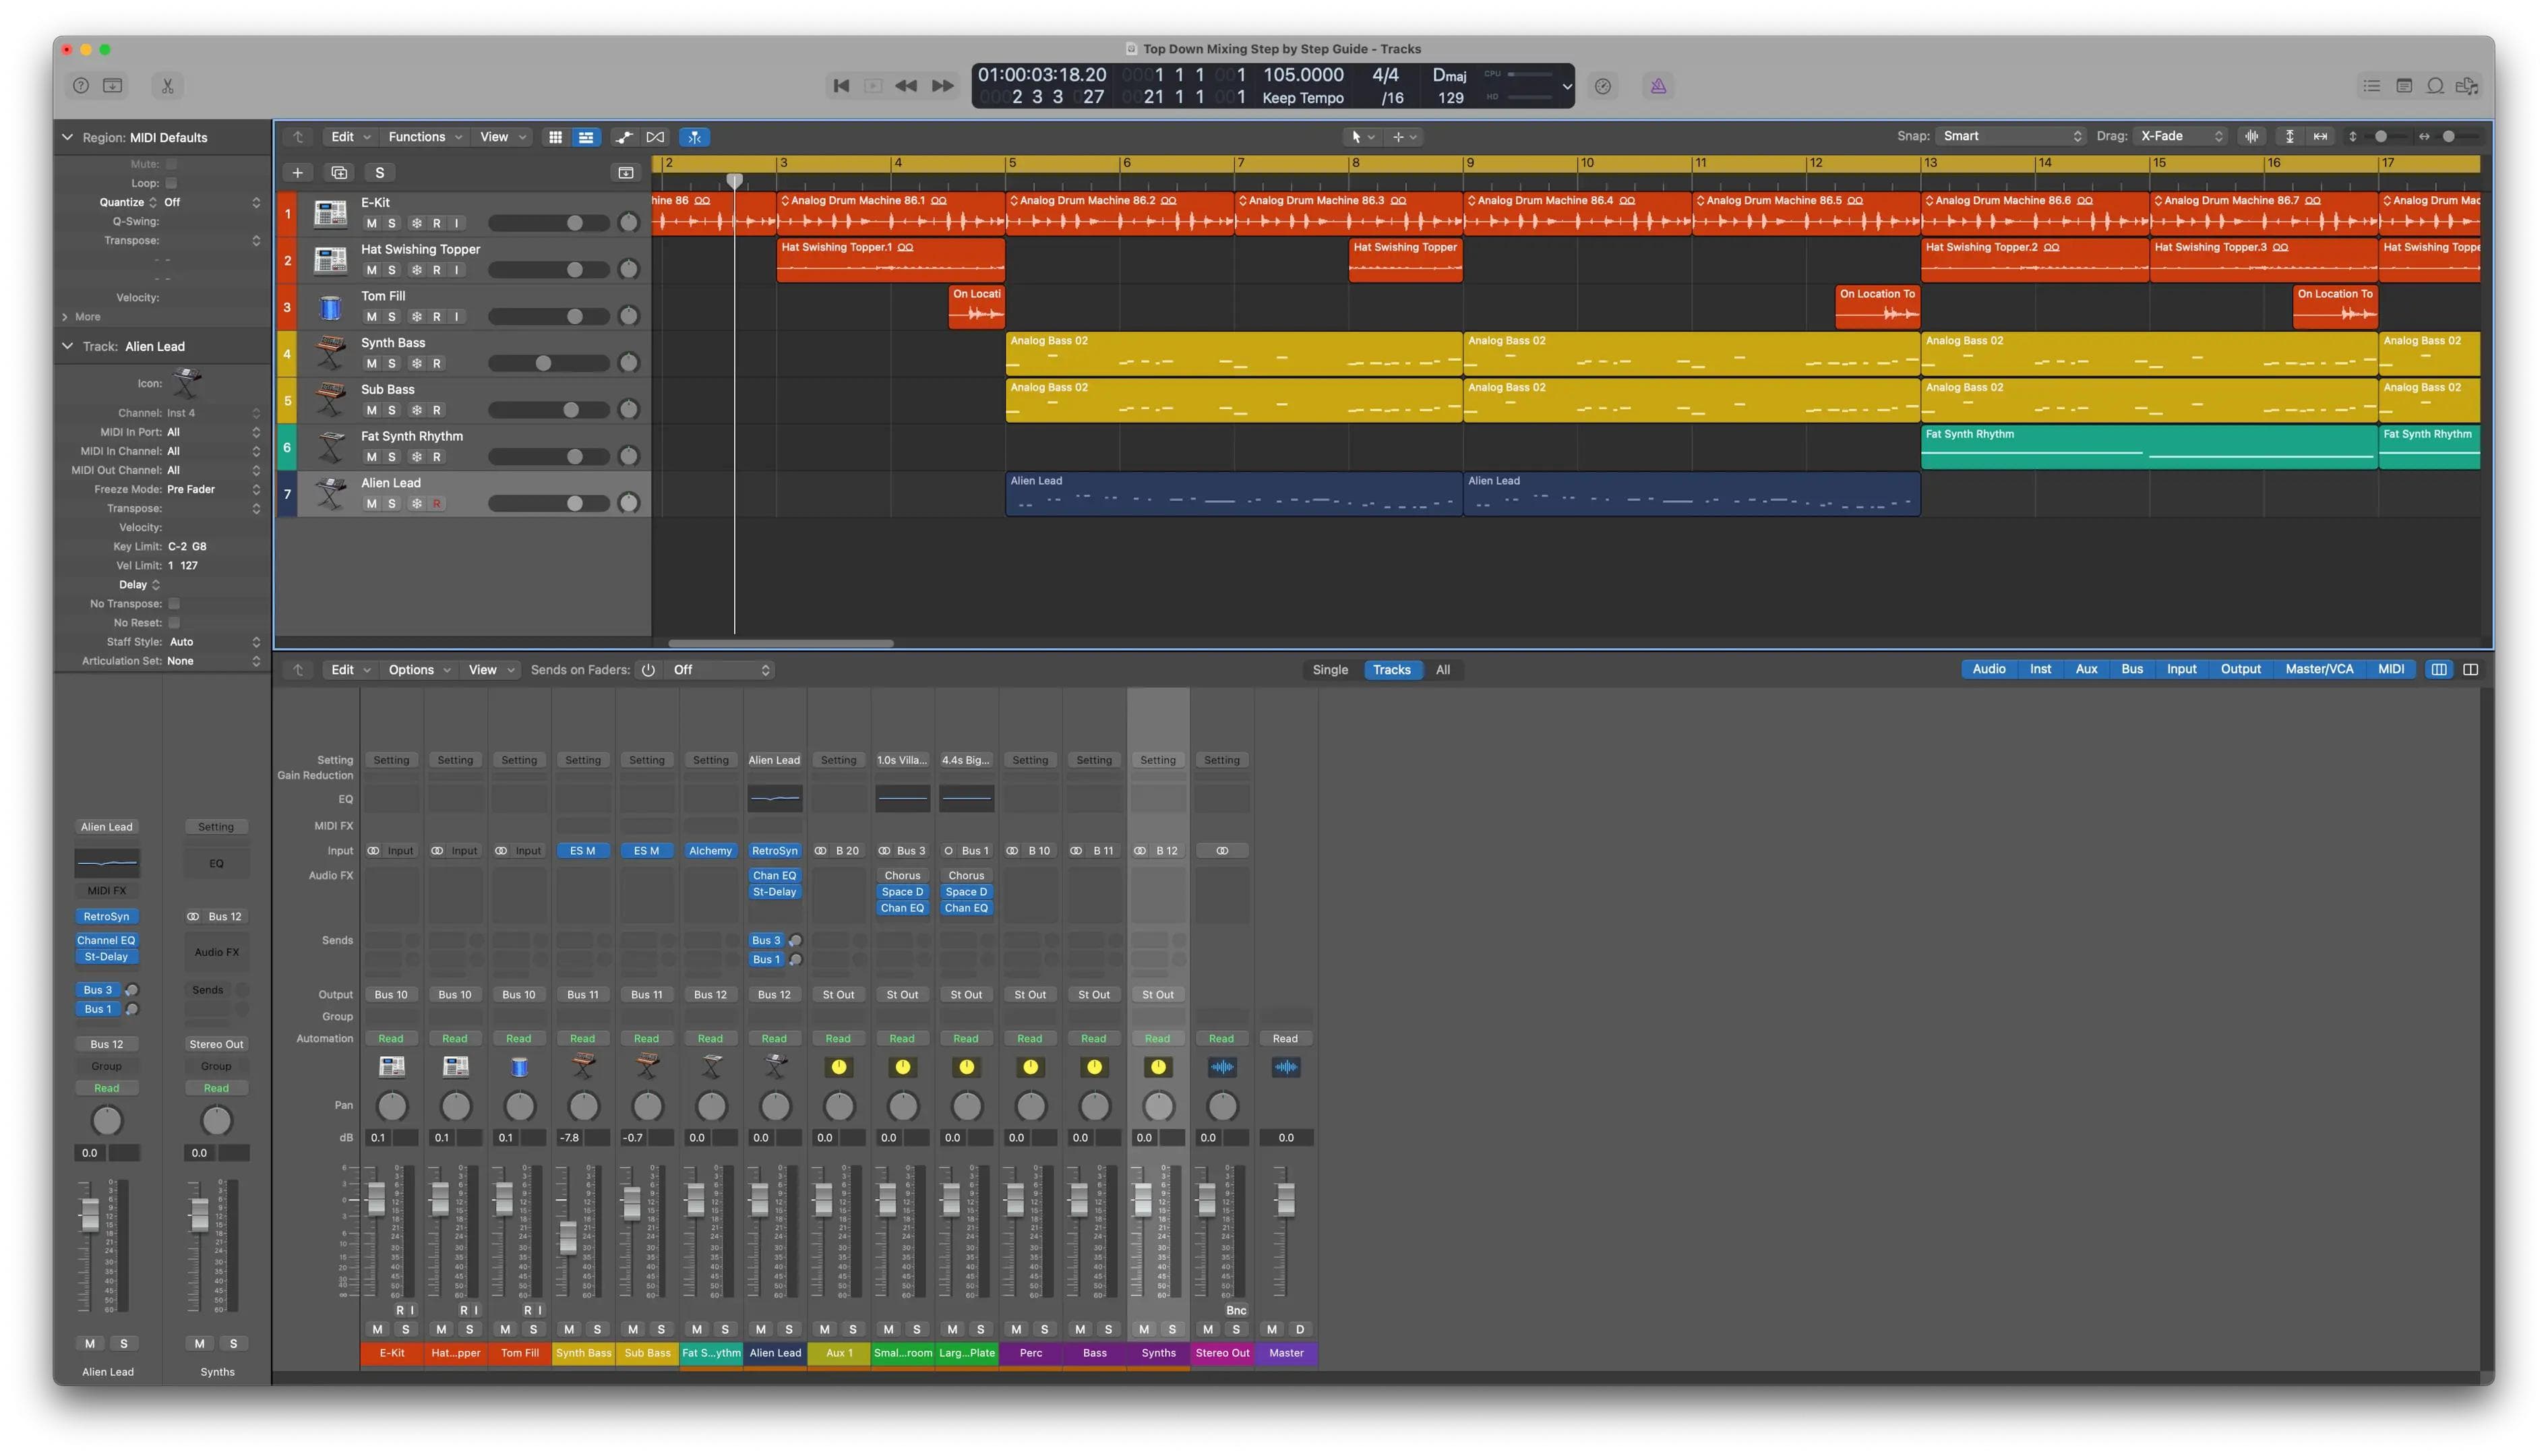The height and width of the screenshot is (1456, 2548).
Task: Click the Horizontal Auto Zoom button
Action: (2320, 136)
